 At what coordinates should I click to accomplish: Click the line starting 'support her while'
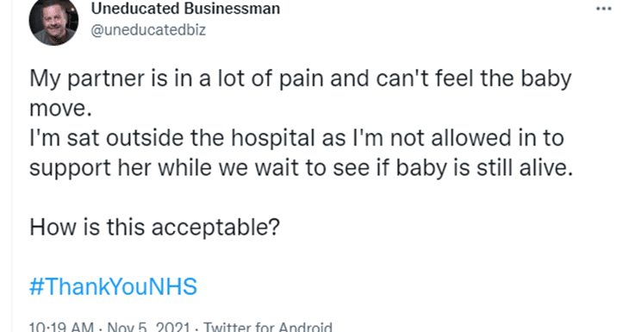pos(302,168)
